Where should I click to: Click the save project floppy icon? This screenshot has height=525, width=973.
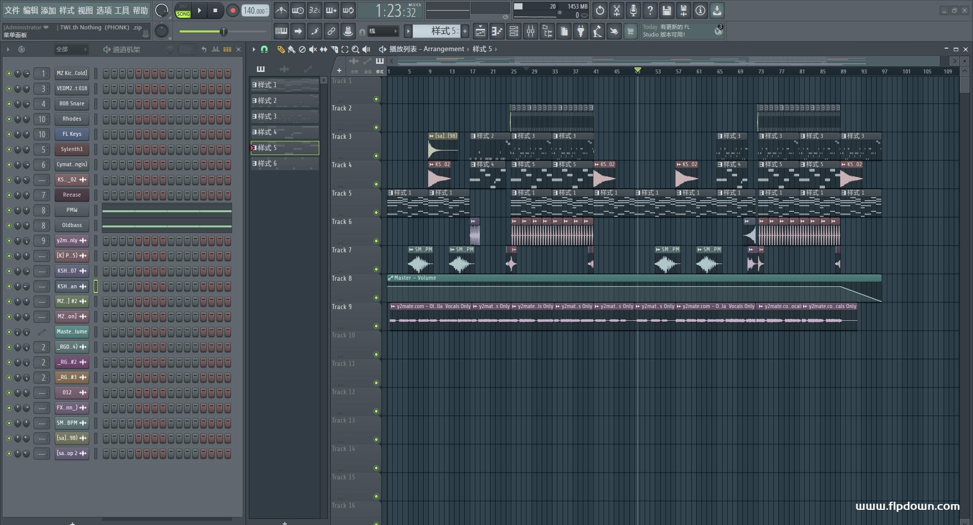(666, 10)
